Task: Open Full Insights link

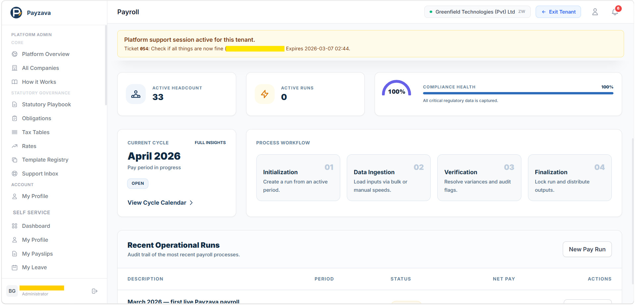Action: 210,143
